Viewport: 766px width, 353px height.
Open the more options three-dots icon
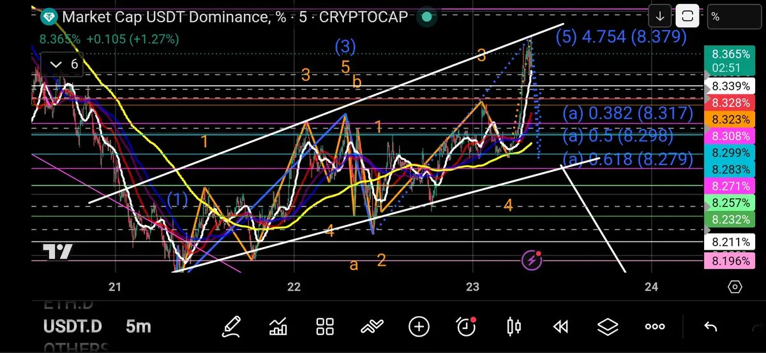coord(655,327)
